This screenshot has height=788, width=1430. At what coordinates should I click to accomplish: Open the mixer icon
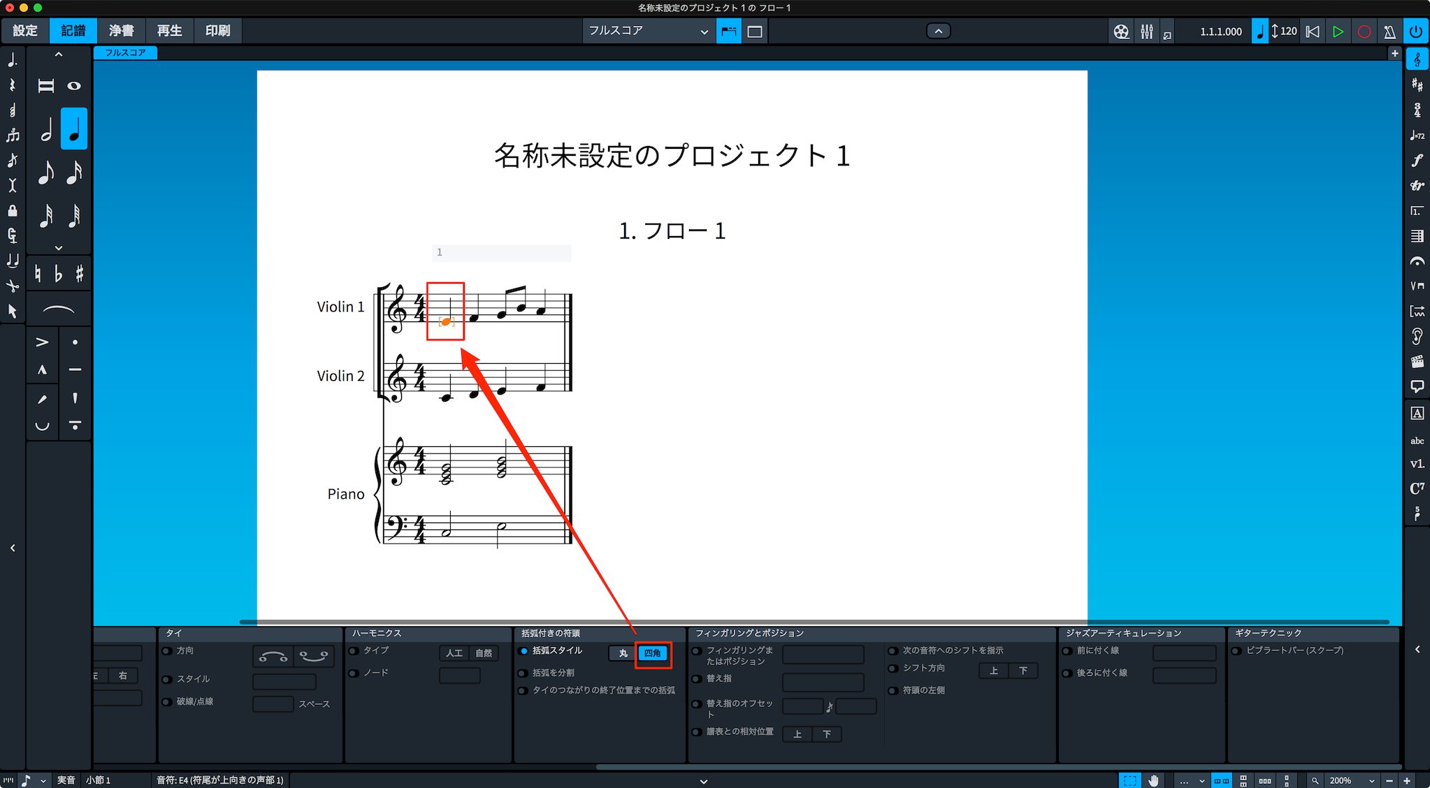point(1147,31)
